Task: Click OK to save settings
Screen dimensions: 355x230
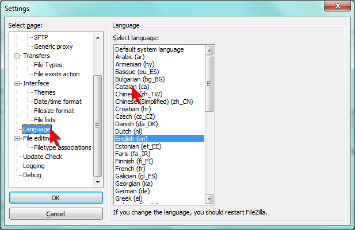Action: click(x=56, y=198)
